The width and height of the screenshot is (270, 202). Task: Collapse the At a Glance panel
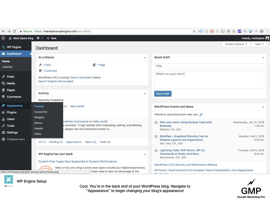point(145,58)
